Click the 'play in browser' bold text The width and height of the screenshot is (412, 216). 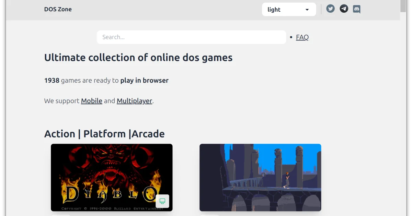click(x=144, y=80)
